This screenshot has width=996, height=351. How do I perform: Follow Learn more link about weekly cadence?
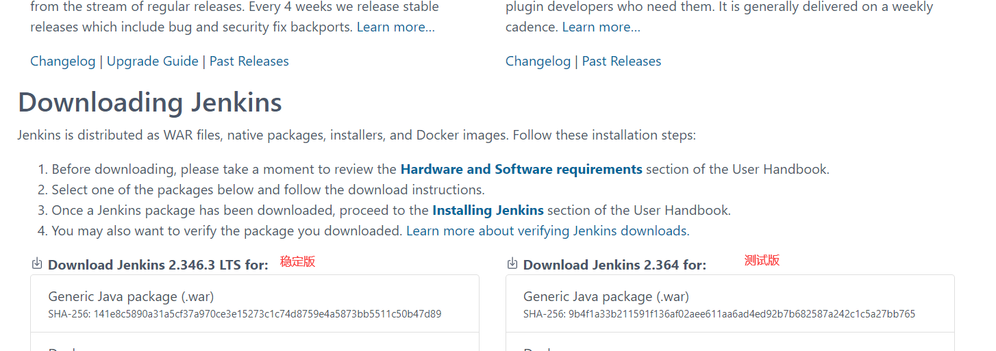coord(601,27)
